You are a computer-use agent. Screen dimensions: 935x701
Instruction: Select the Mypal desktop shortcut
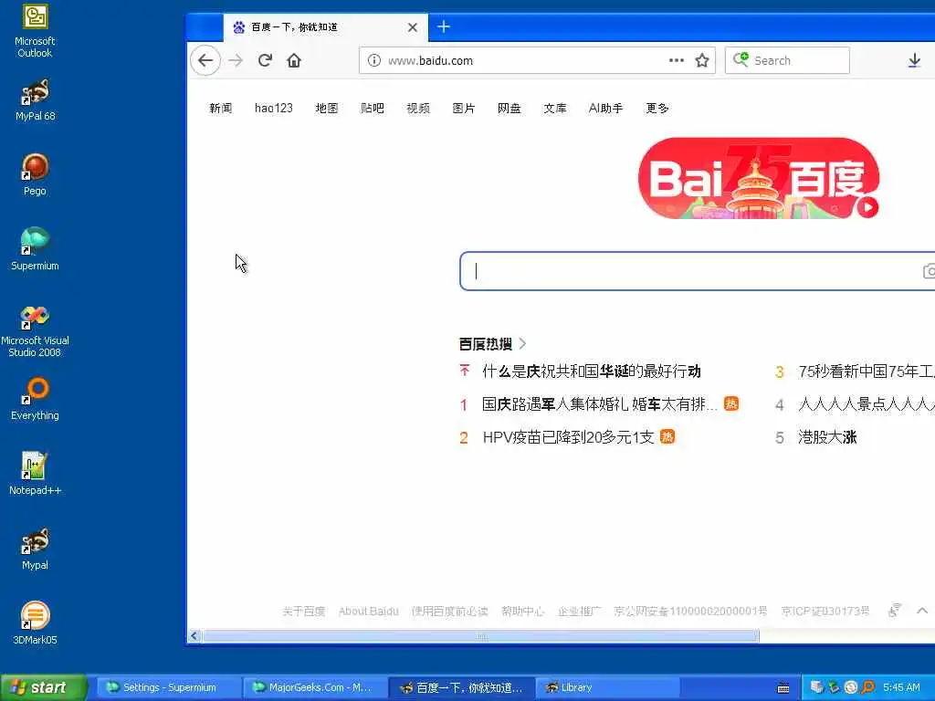click(x=35, y=549)
